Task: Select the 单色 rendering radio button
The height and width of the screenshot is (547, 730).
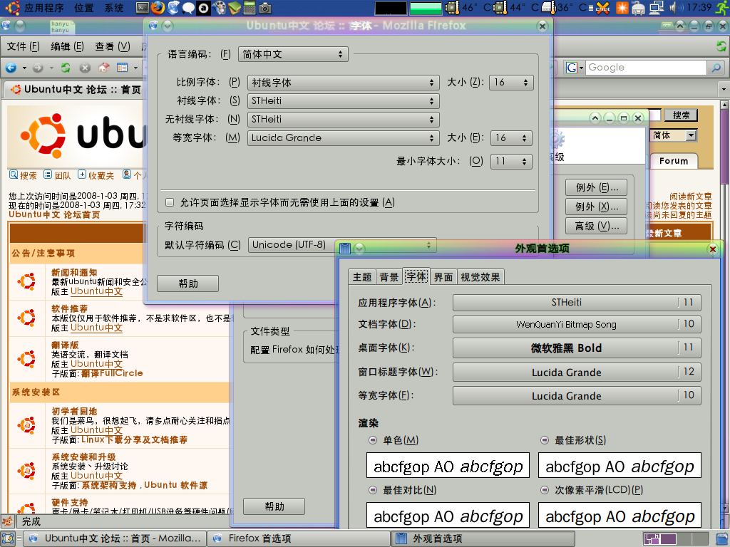Action: click(x=373, y=440)
